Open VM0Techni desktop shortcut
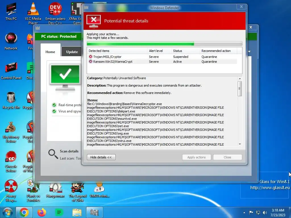The width and height of the screenshot is (291, 218). pyautogui.click(x=99, y=189)
